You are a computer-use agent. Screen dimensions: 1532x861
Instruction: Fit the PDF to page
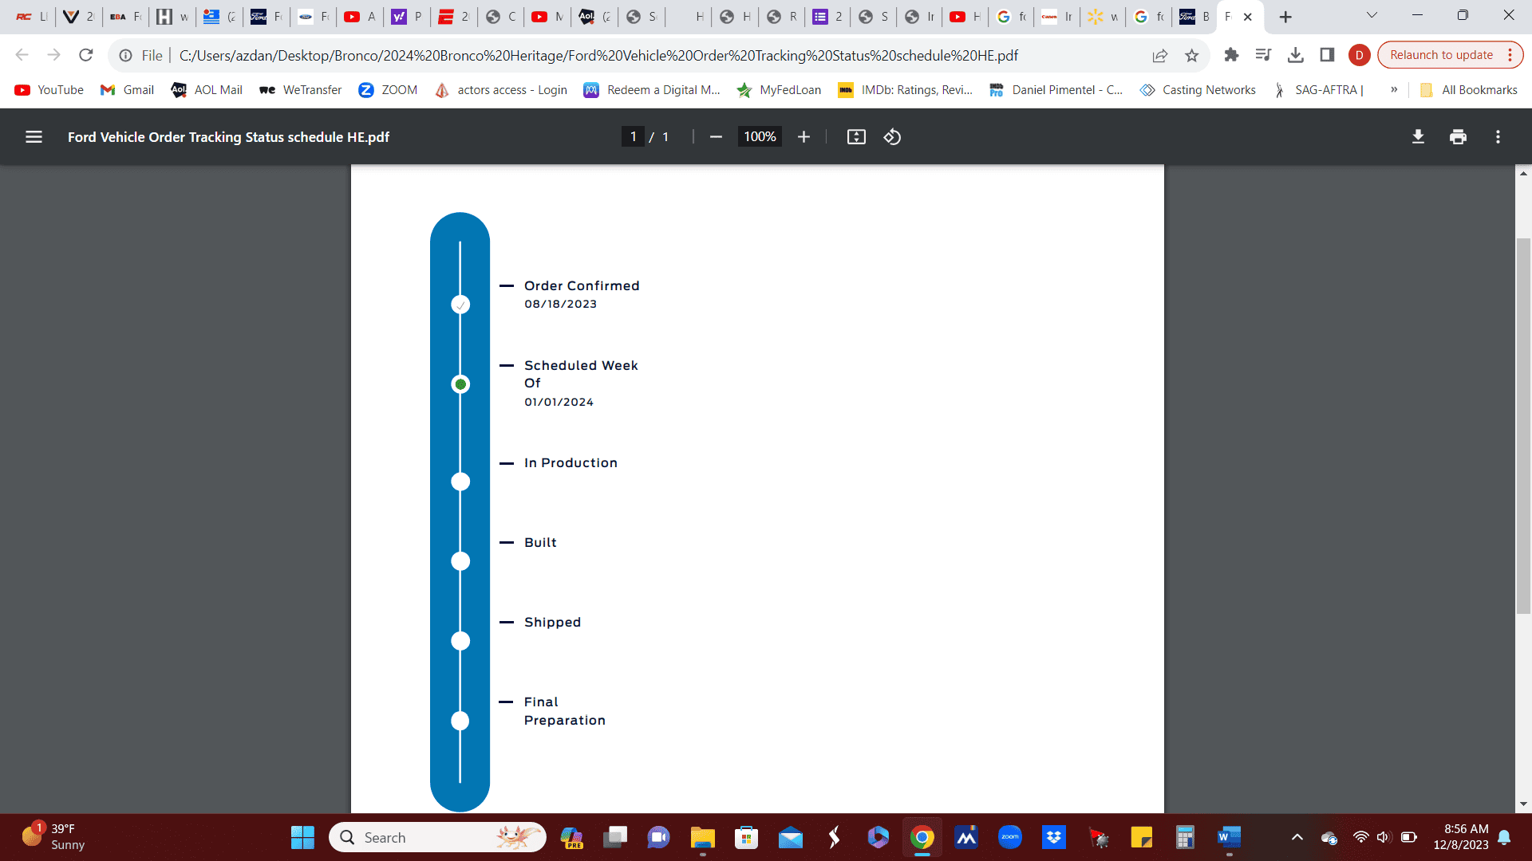pos(856,137)
